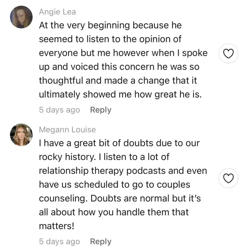246x252 pixels.
Task: Tap the line 'up and voiced this concern he was so'
Action: coord(119,67)
